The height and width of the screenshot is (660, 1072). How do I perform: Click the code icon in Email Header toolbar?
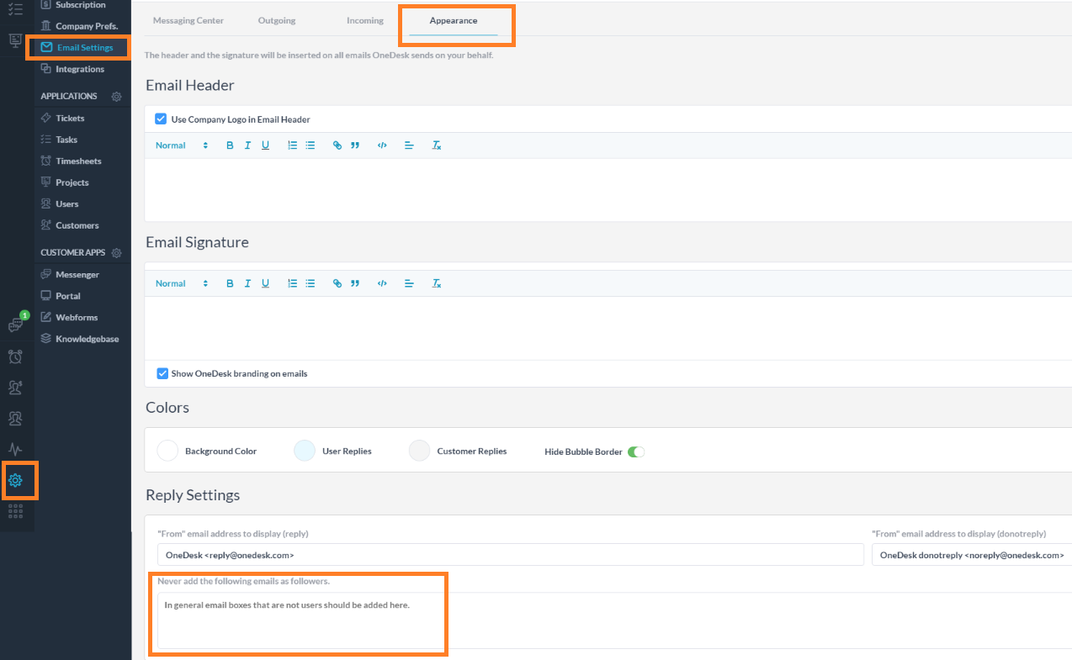(382, 145)
